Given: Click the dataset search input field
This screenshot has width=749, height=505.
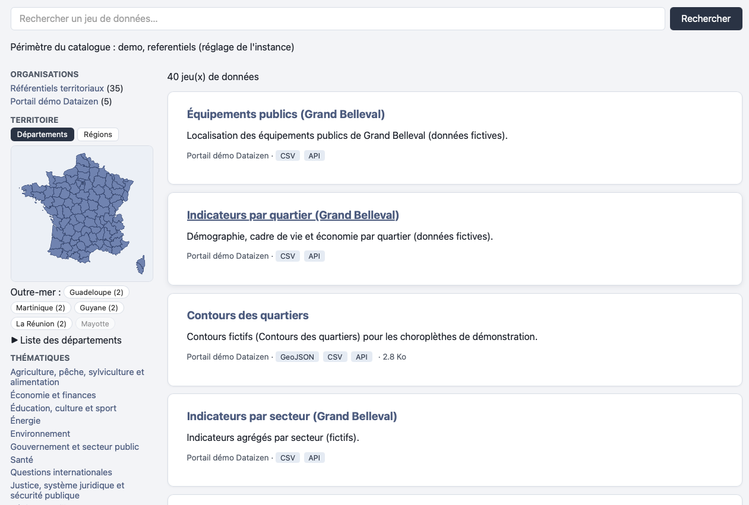Looking at the screenshot, I should tap(337, 18).
